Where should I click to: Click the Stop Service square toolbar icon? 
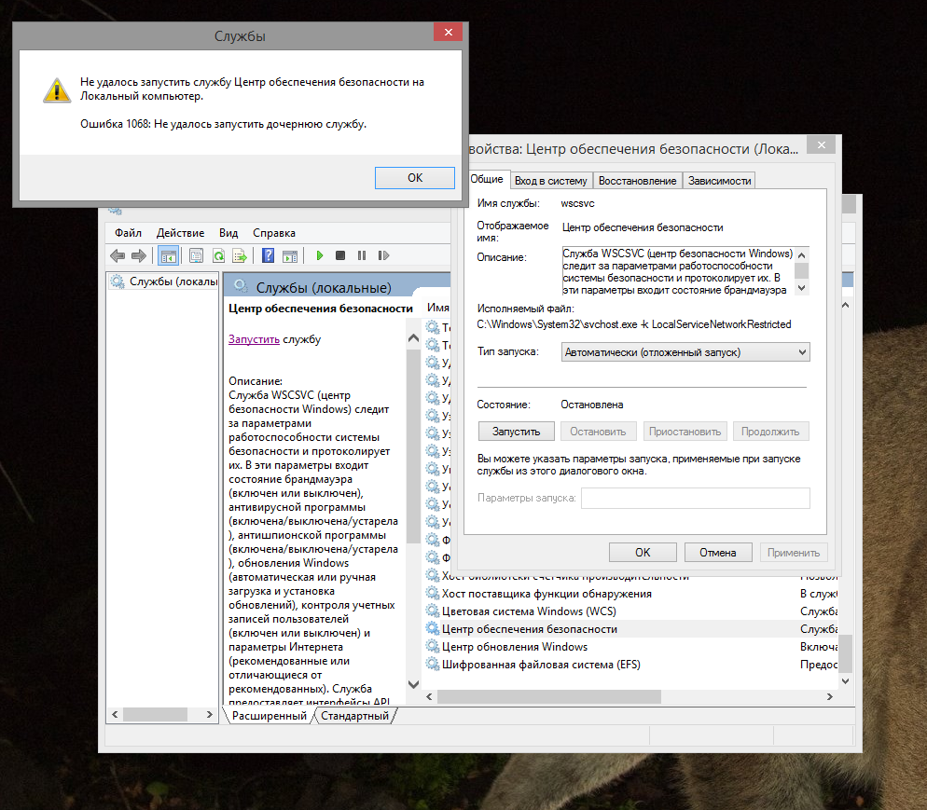coord(340,255)
